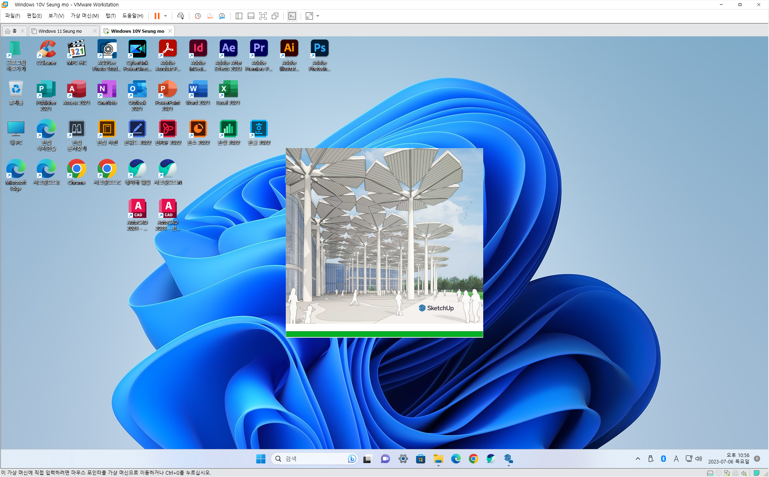Expand the power options dropdown arrow
The width and height of the screenshot is (769, 477).
pyautogui.click(x=165, y=16)
